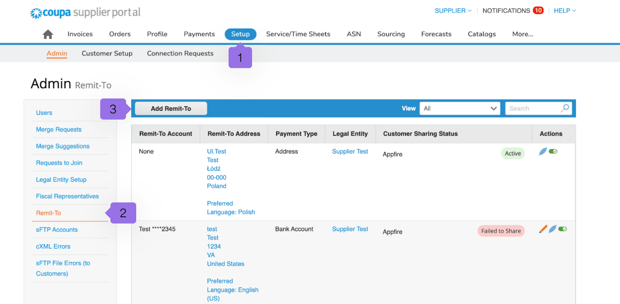Click the blue feather icon in UI.Test row
Screen dimensions: 620x304
point(543,151)
